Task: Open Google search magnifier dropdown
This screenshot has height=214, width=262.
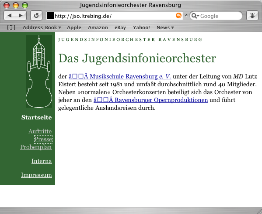Action: tap(195, 16)
